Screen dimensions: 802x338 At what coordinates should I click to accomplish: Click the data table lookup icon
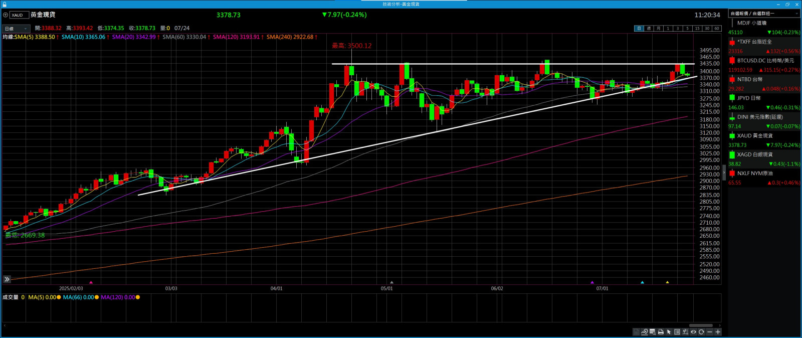653,332
